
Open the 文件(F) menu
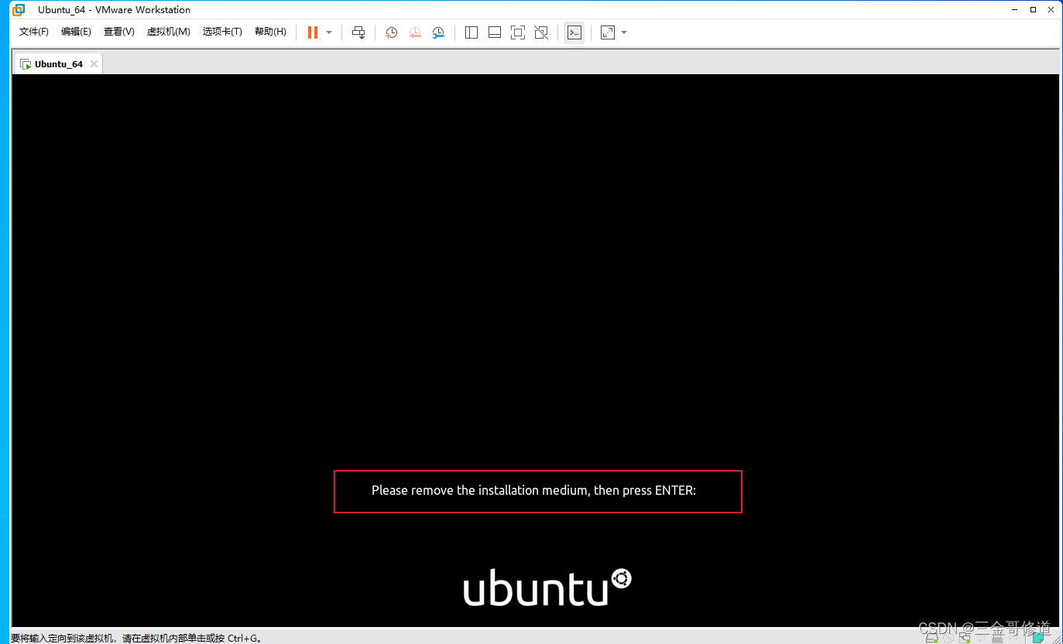(33, 32)
